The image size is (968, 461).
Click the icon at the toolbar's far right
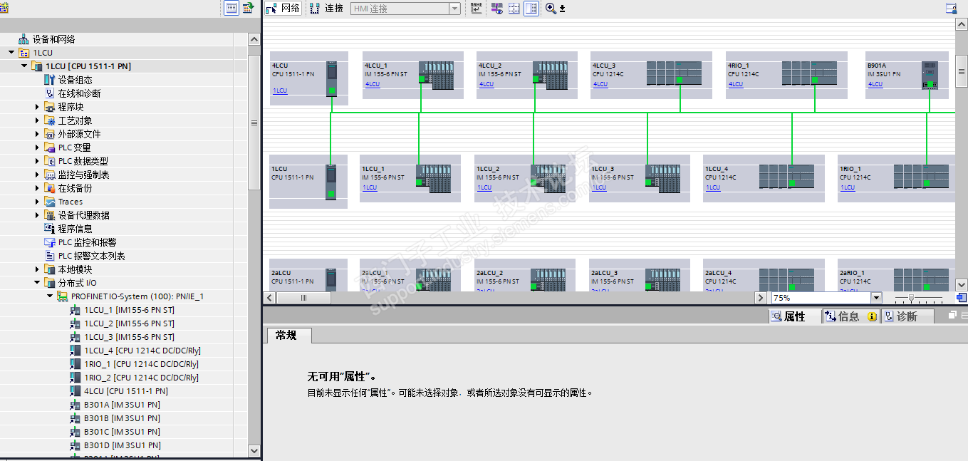(x=951, y=8)
